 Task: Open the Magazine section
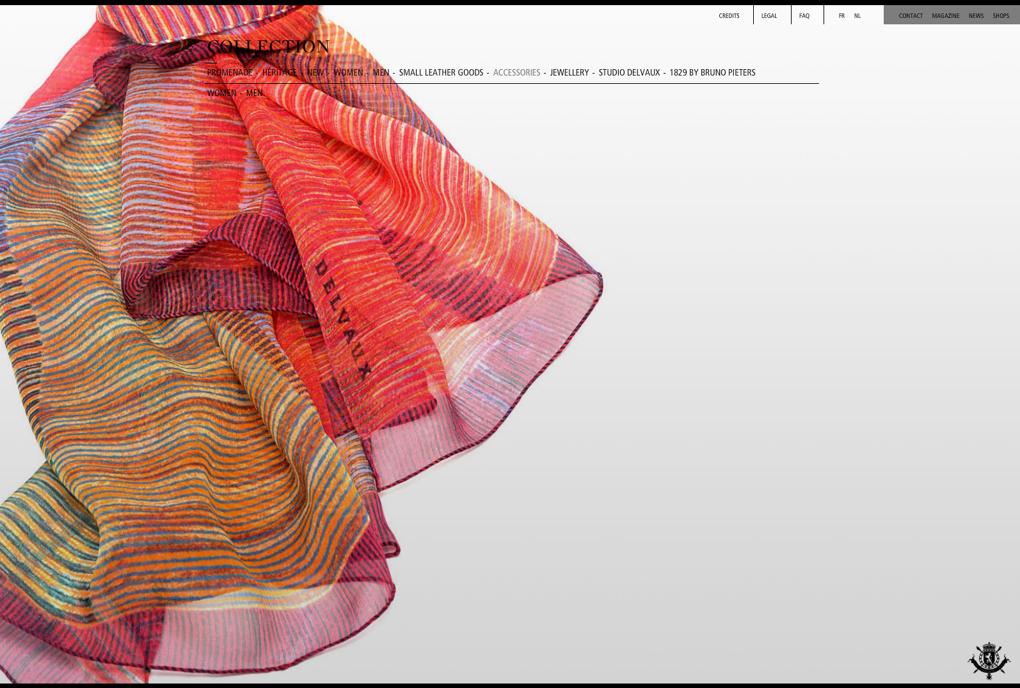coord(945,16)
